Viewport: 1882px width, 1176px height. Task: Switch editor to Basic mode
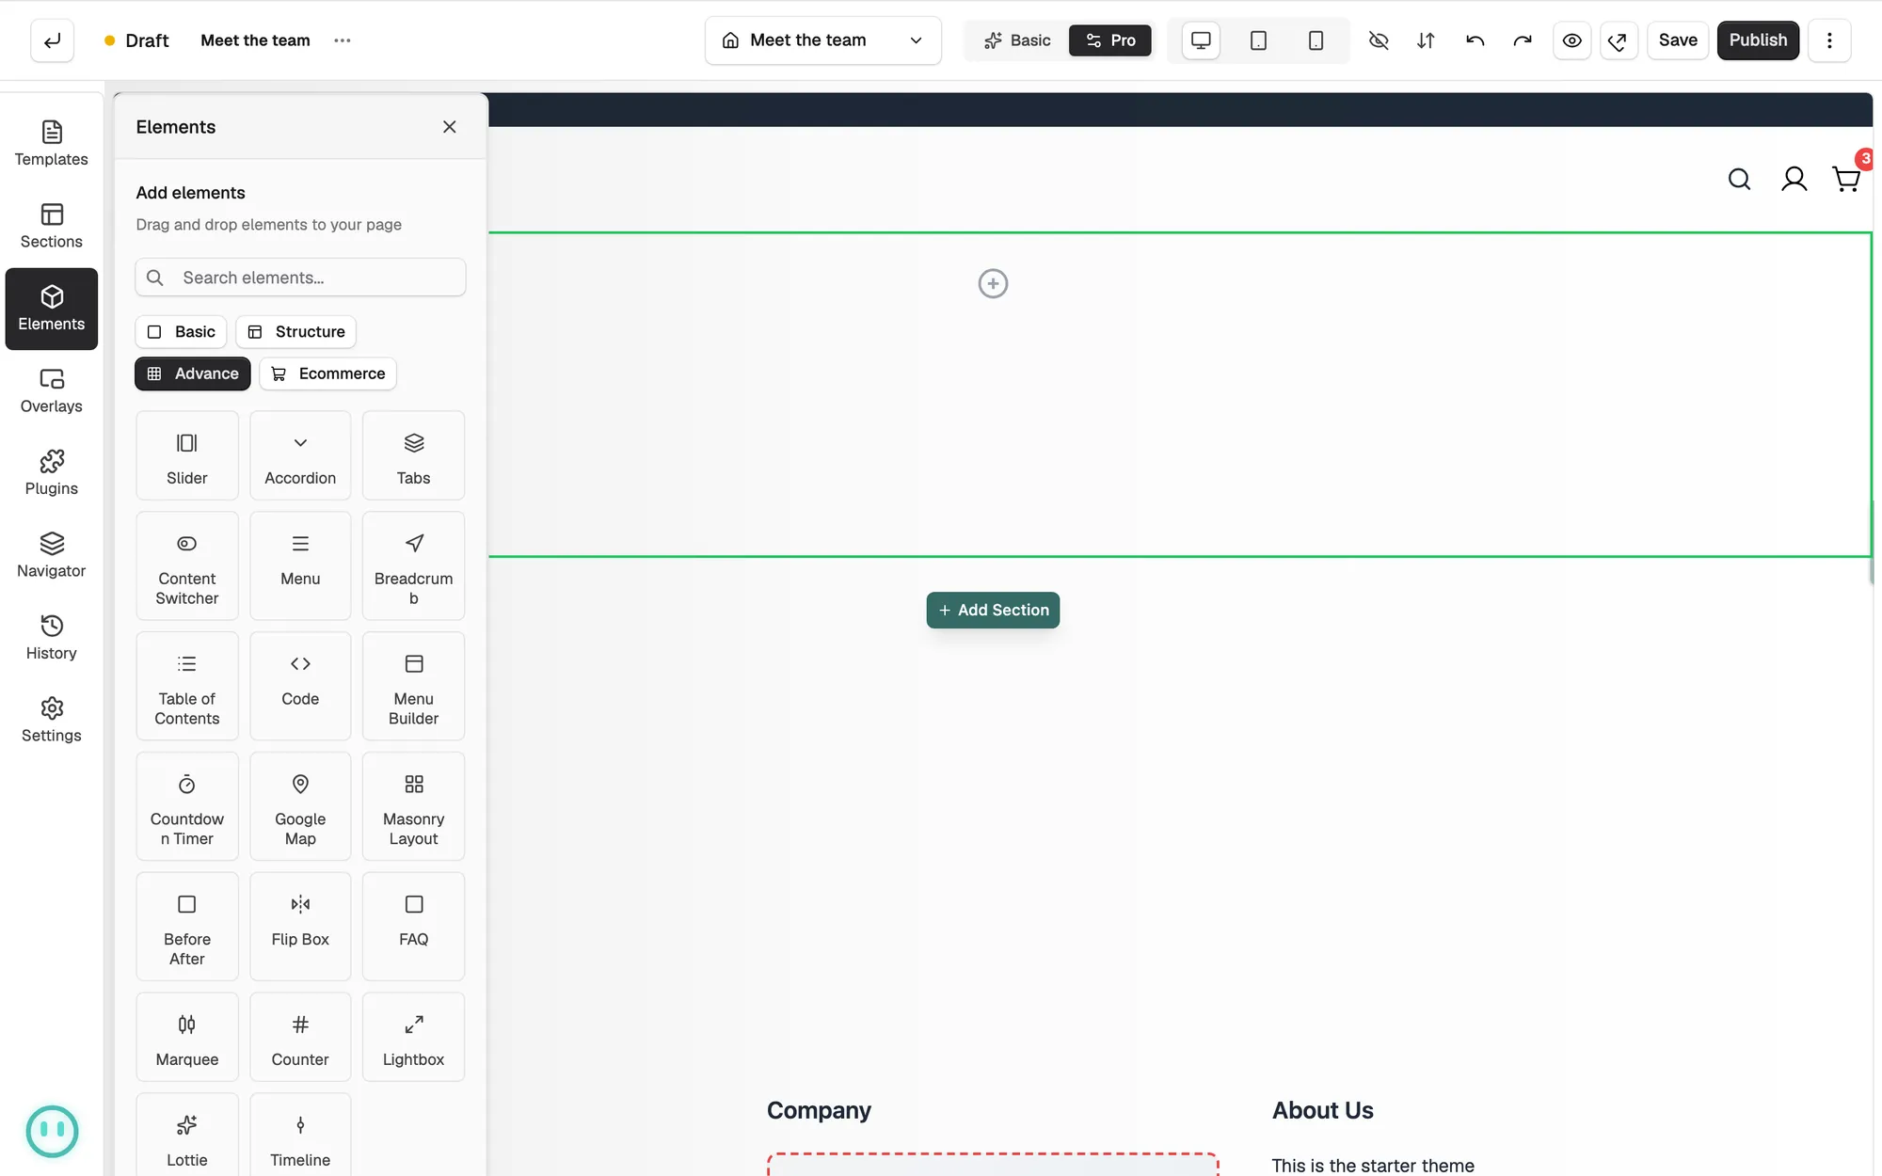tap(1017, 40)
